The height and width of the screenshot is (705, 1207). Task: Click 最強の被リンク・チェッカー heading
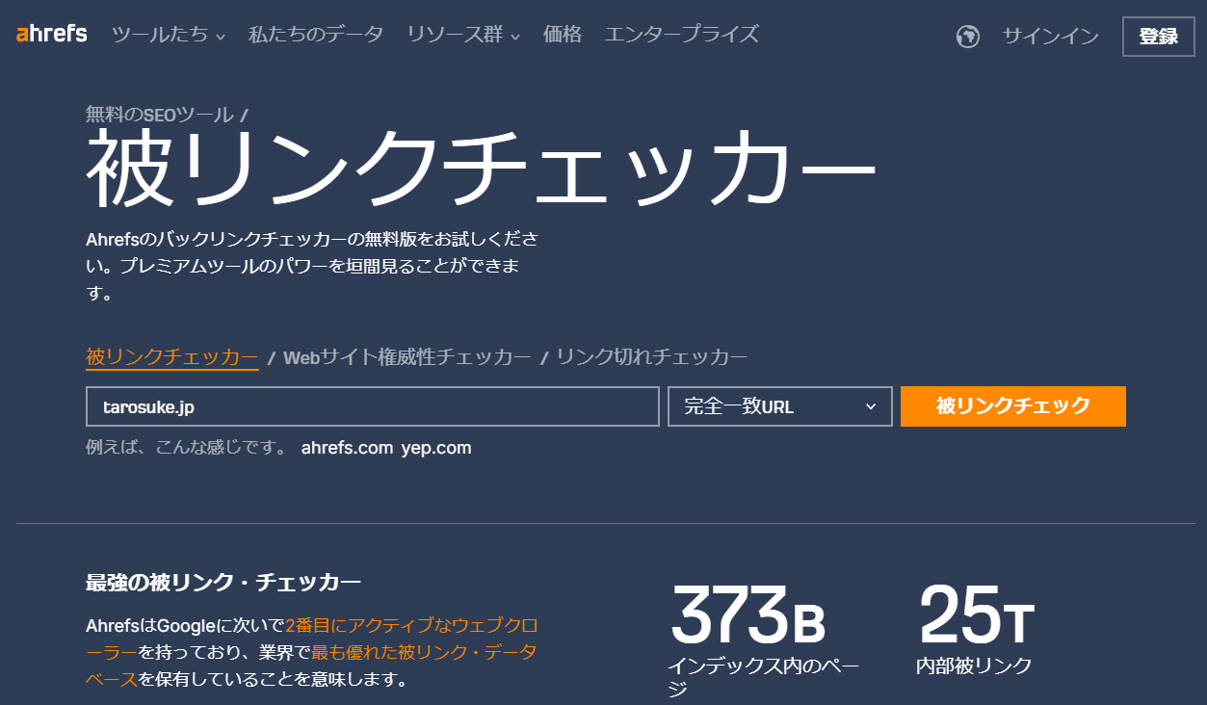point(223,582)
